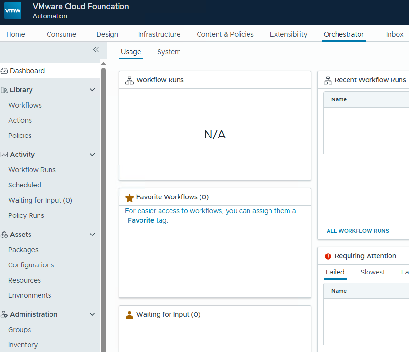Open the Orchestrator menu item
The image size is (409, 352).
click(x=343, y=34)
